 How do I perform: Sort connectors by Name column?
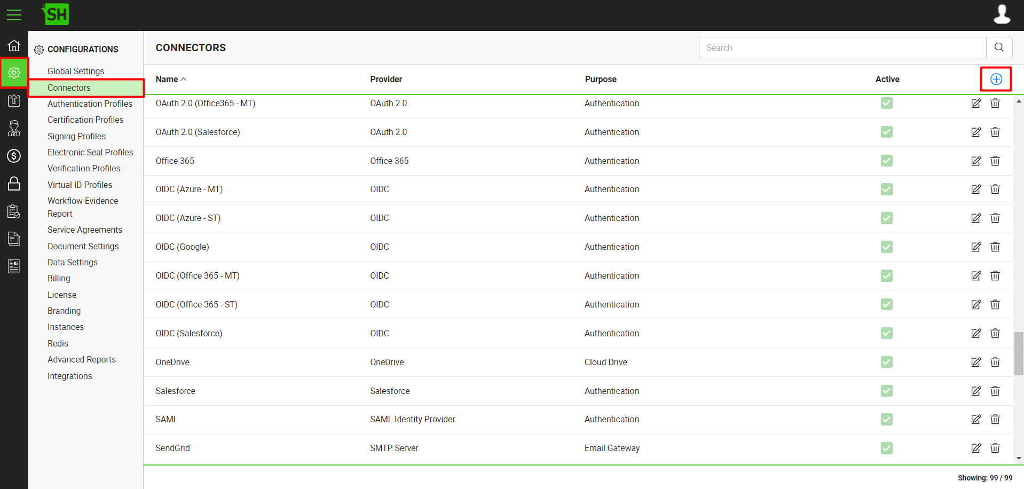pyautogui.click(x=171, y=79)
